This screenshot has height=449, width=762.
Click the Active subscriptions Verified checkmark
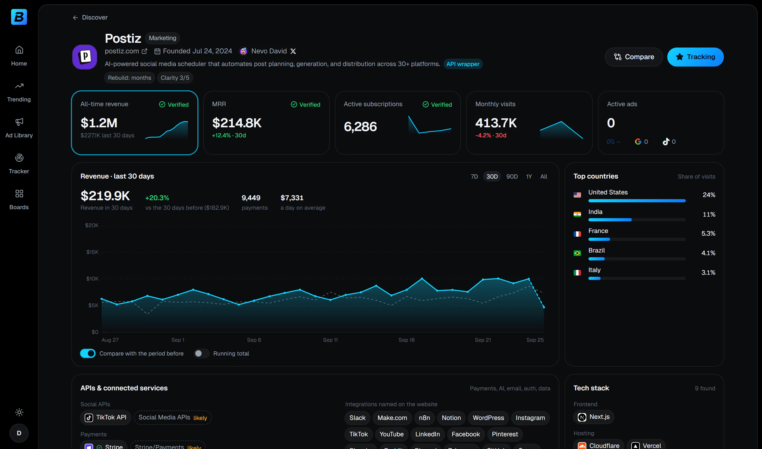[x=426, y=104]
